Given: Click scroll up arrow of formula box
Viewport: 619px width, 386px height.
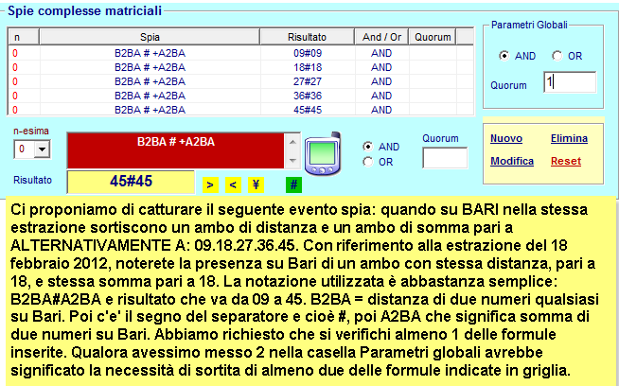Looking at the screenshot, I should pos(292,142).
